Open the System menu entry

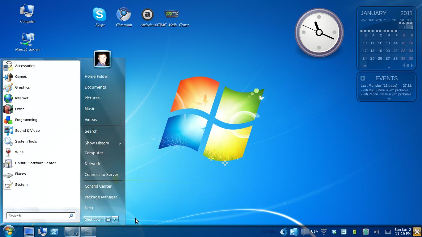pos(41,185)
